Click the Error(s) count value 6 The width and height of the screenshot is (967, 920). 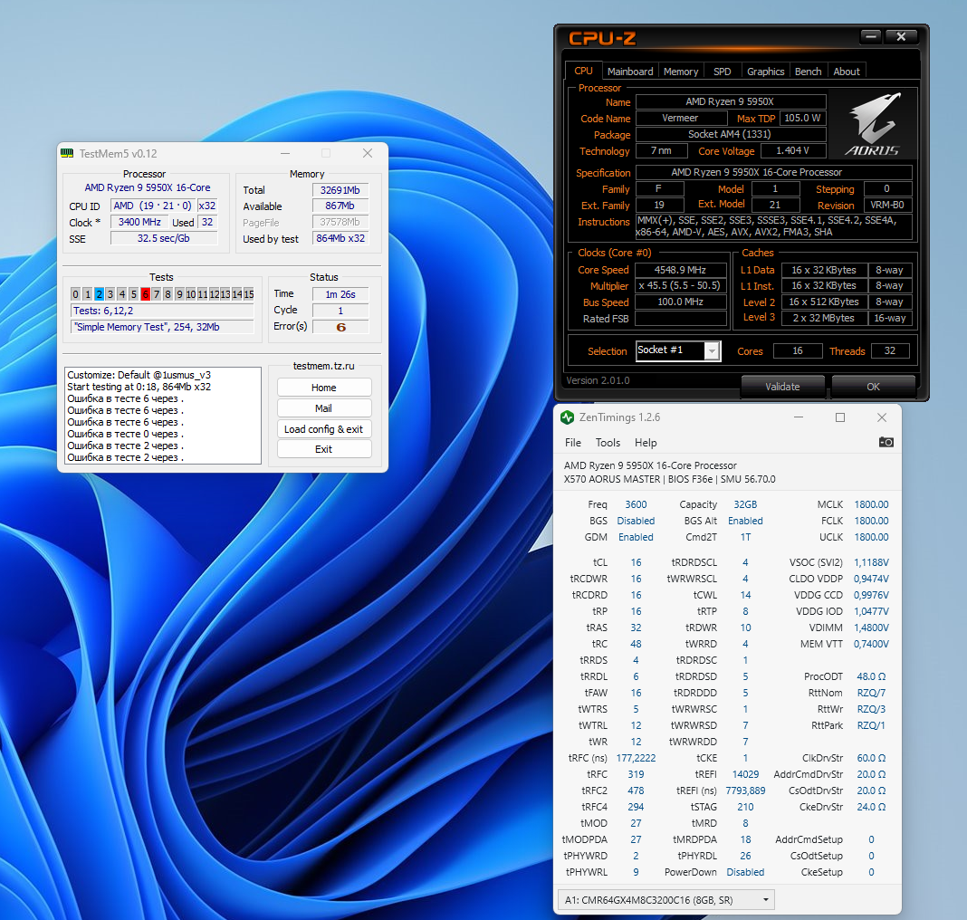[340, 327]
